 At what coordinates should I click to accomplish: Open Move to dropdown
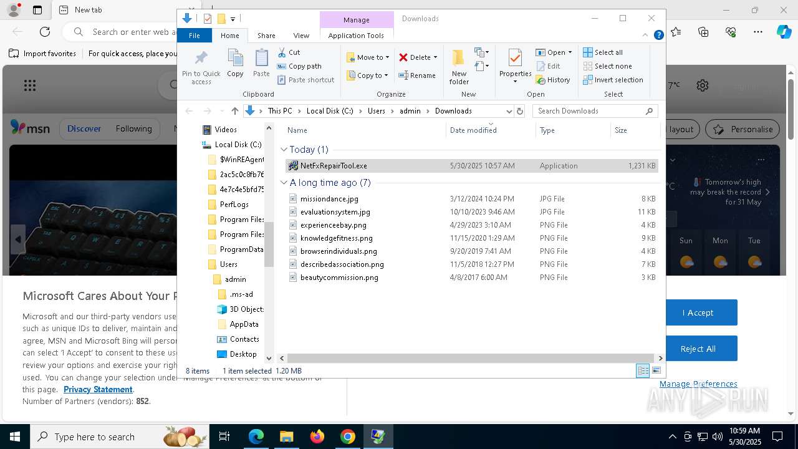(x=368, y=57)
